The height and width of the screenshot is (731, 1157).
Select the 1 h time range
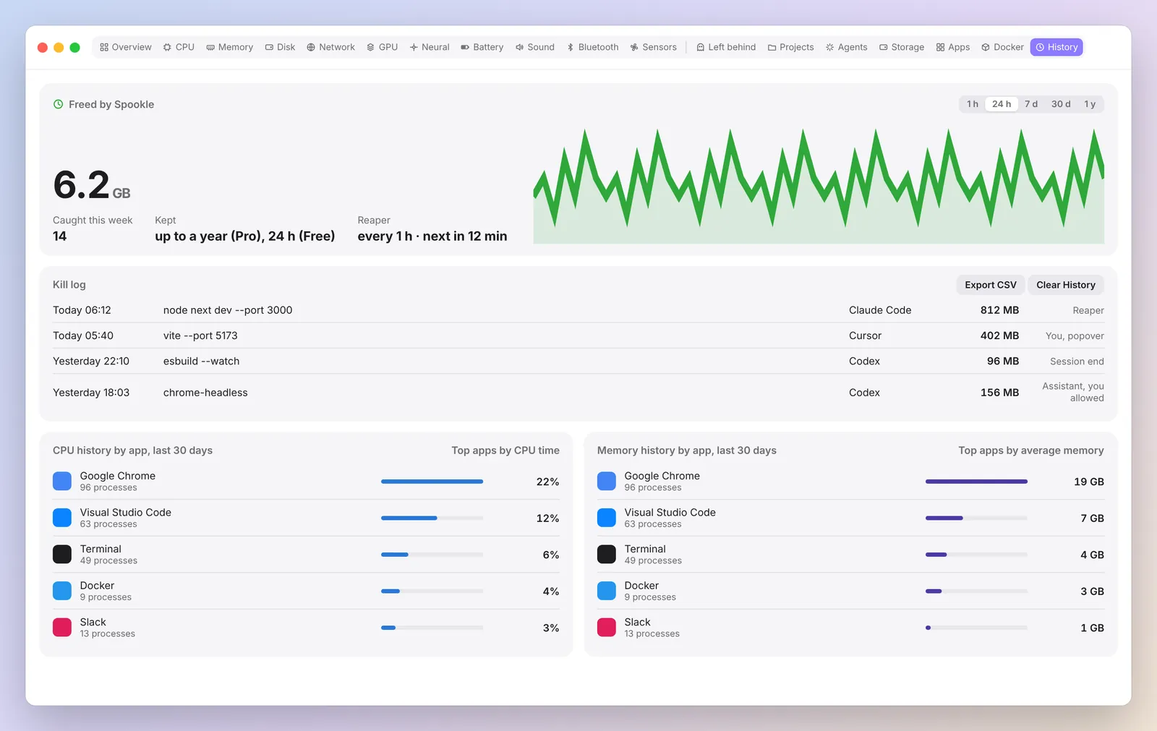tap(973, 104)
